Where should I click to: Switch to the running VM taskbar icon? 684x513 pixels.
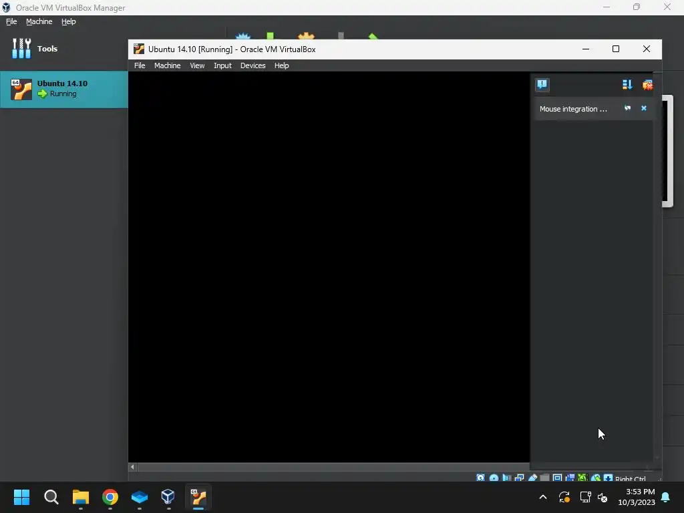coord(198,497)
